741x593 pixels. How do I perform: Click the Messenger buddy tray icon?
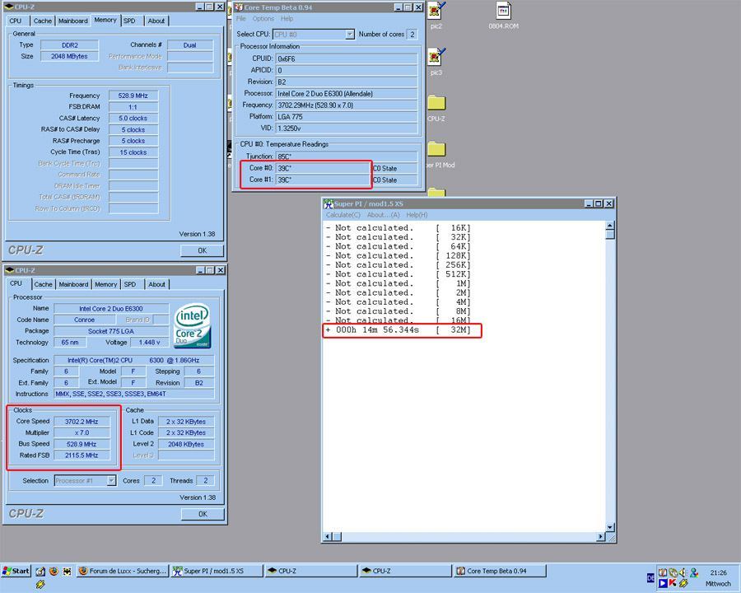click(x=694, y=572)
